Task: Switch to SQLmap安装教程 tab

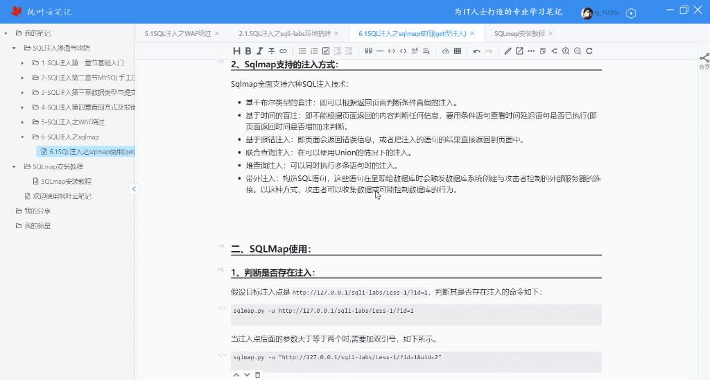Action: (519, 33)
